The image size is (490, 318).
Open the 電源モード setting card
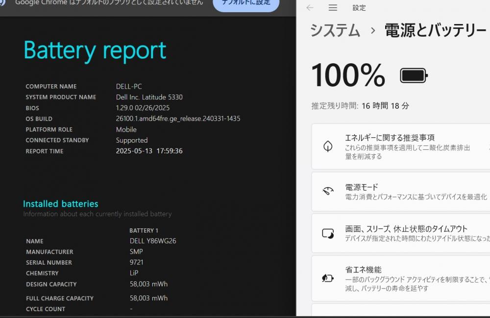401,192
